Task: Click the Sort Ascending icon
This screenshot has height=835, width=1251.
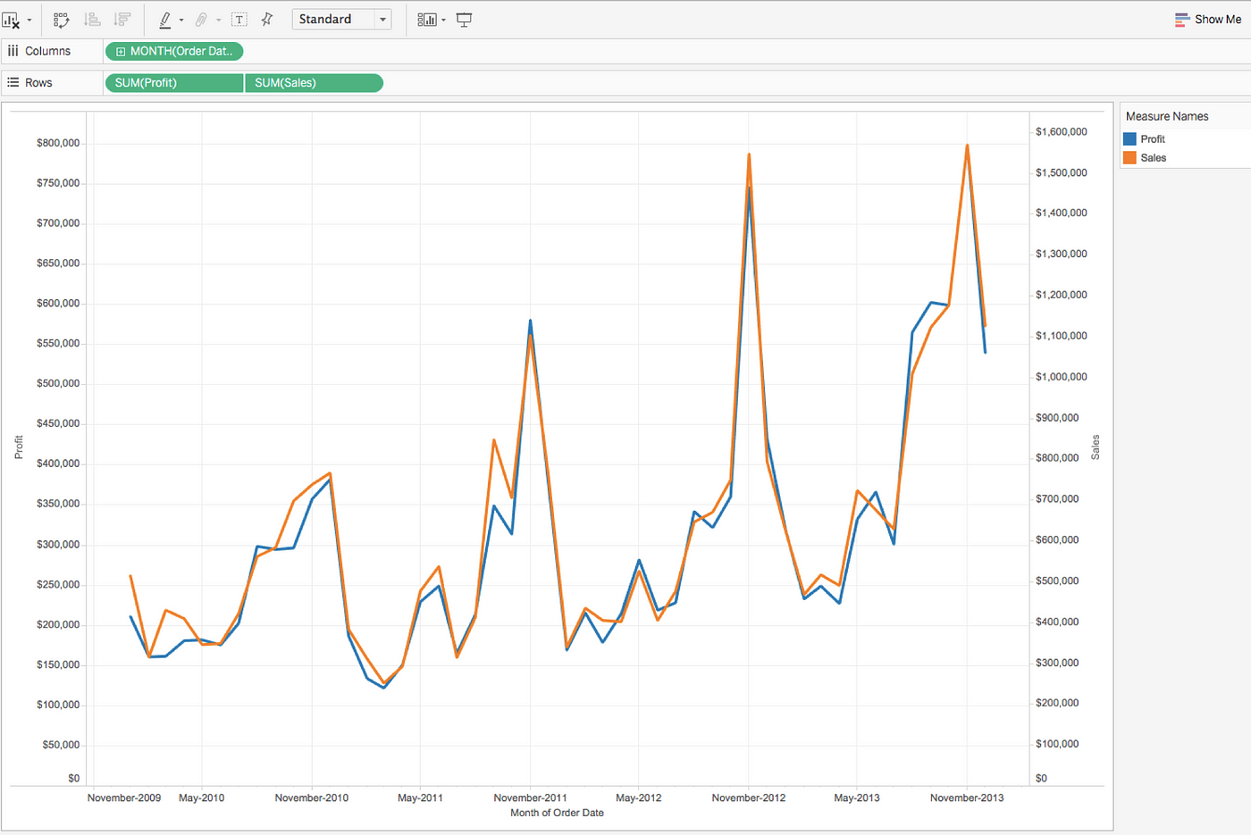Action: pos(92,20)
